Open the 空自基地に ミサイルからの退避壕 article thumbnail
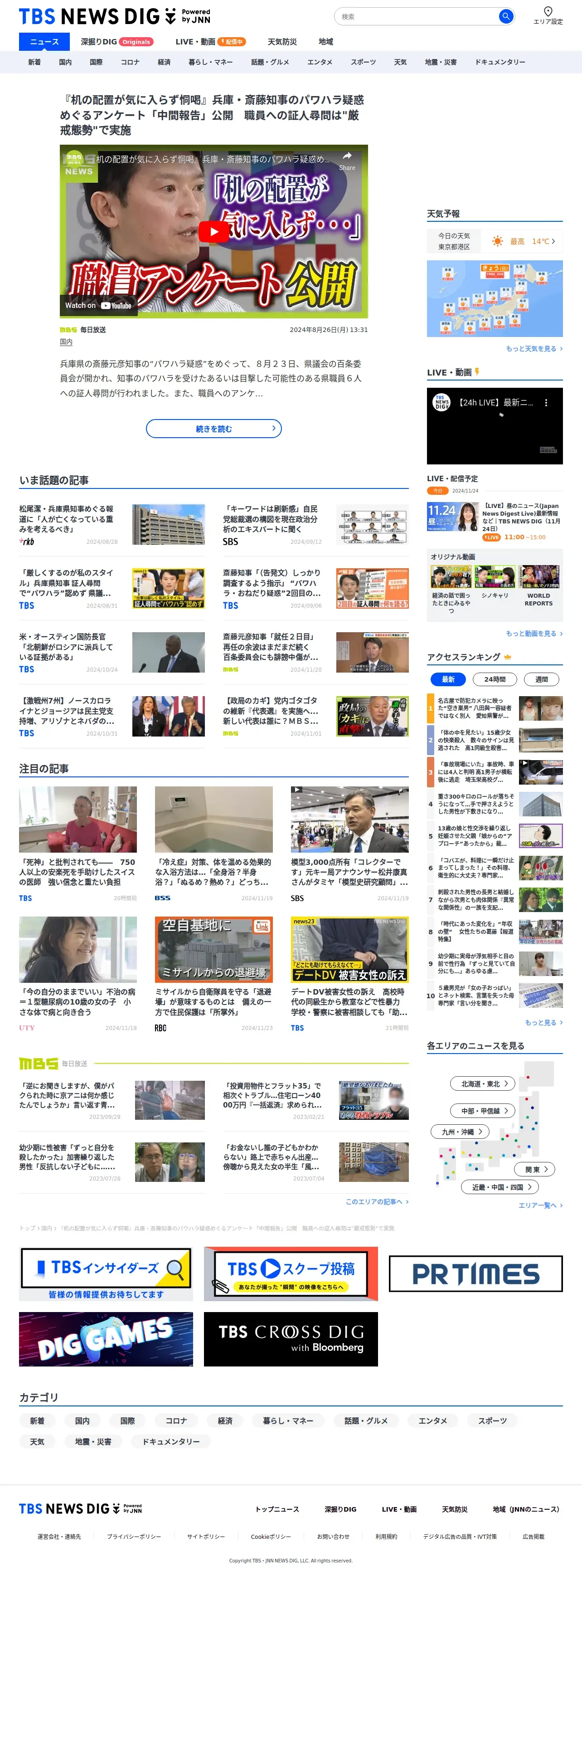This screenshot has height=1747, width=582. (x=213, y=949)
